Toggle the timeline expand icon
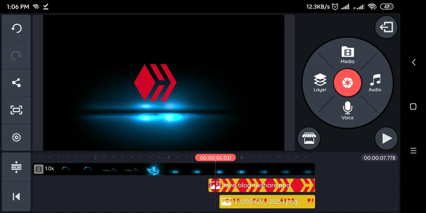Screen dimensions: 426x213 pos(16,167)
